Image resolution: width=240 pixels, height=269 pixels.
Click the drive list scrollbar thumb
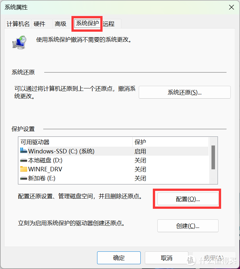213,157
